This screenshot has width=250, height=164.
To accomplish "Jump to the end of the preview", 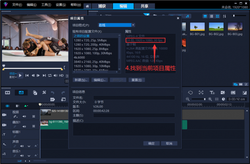I will click(x=44, y=76).
